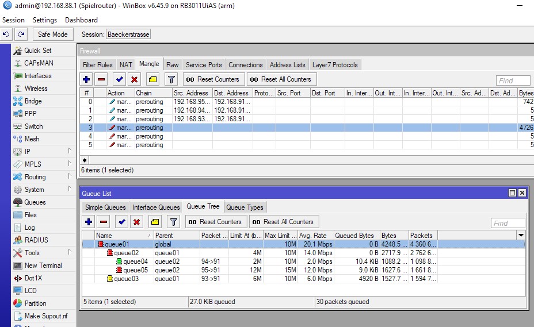Screen dimensions: 534x327
Task: Click Queue List Reset Counters button
Action: pos(216,222)
